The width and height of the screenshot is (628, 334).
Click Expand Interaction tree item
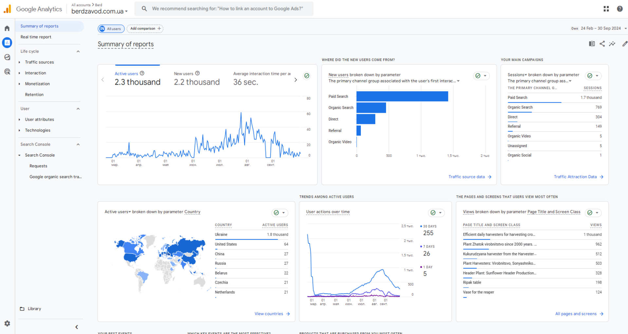[19, 73]
